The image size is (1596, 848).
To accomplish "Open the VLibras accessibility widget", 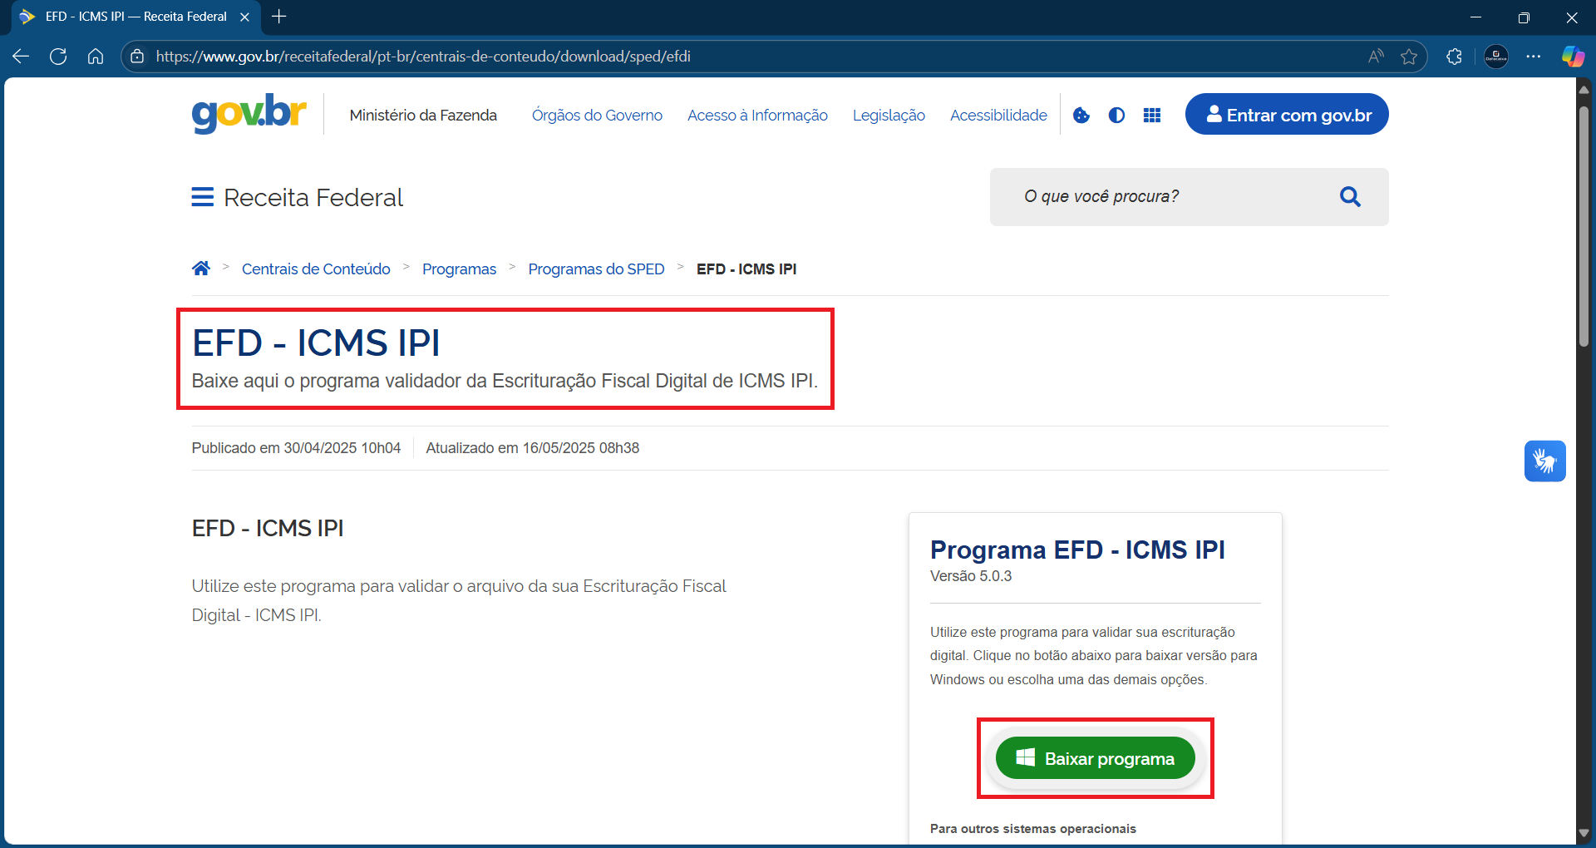I will tap(1544, 461).
